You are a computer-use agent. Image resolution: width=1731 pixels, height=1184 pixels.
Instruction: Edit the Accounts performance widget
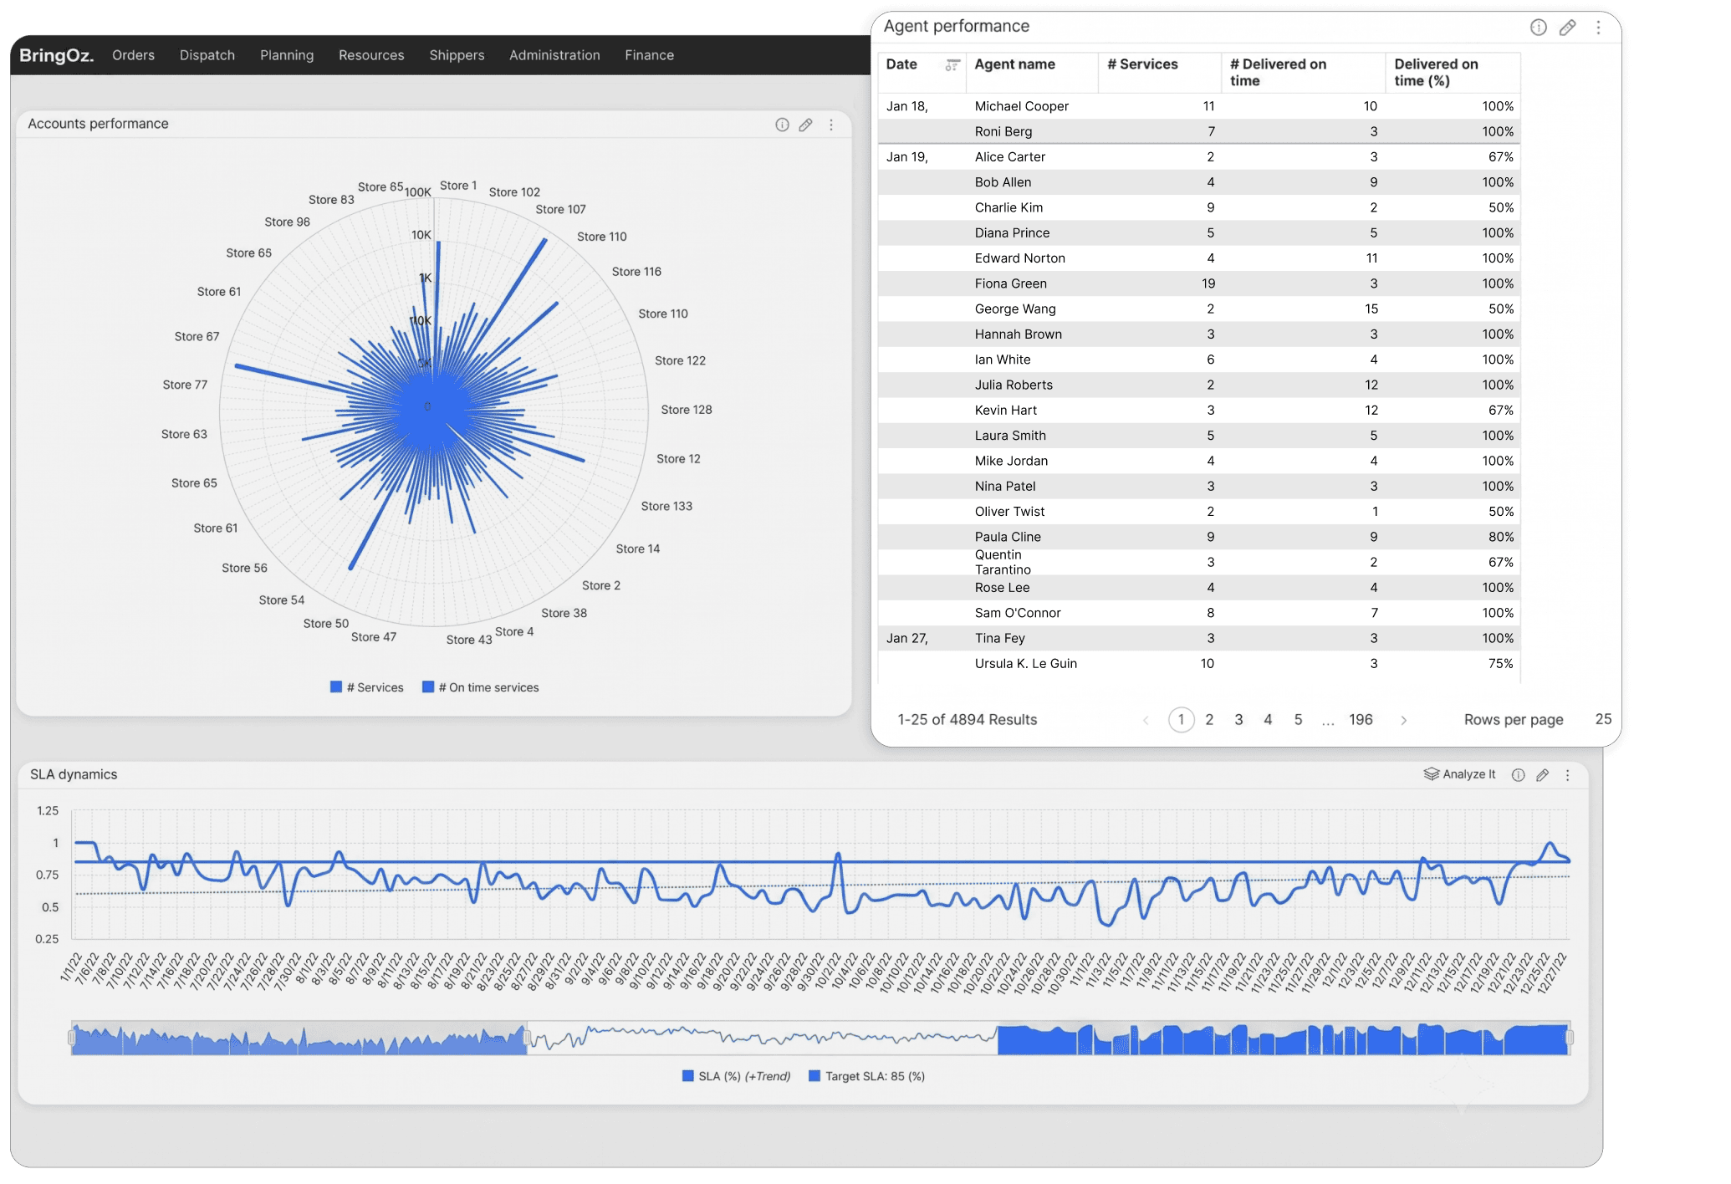point(805,125)
